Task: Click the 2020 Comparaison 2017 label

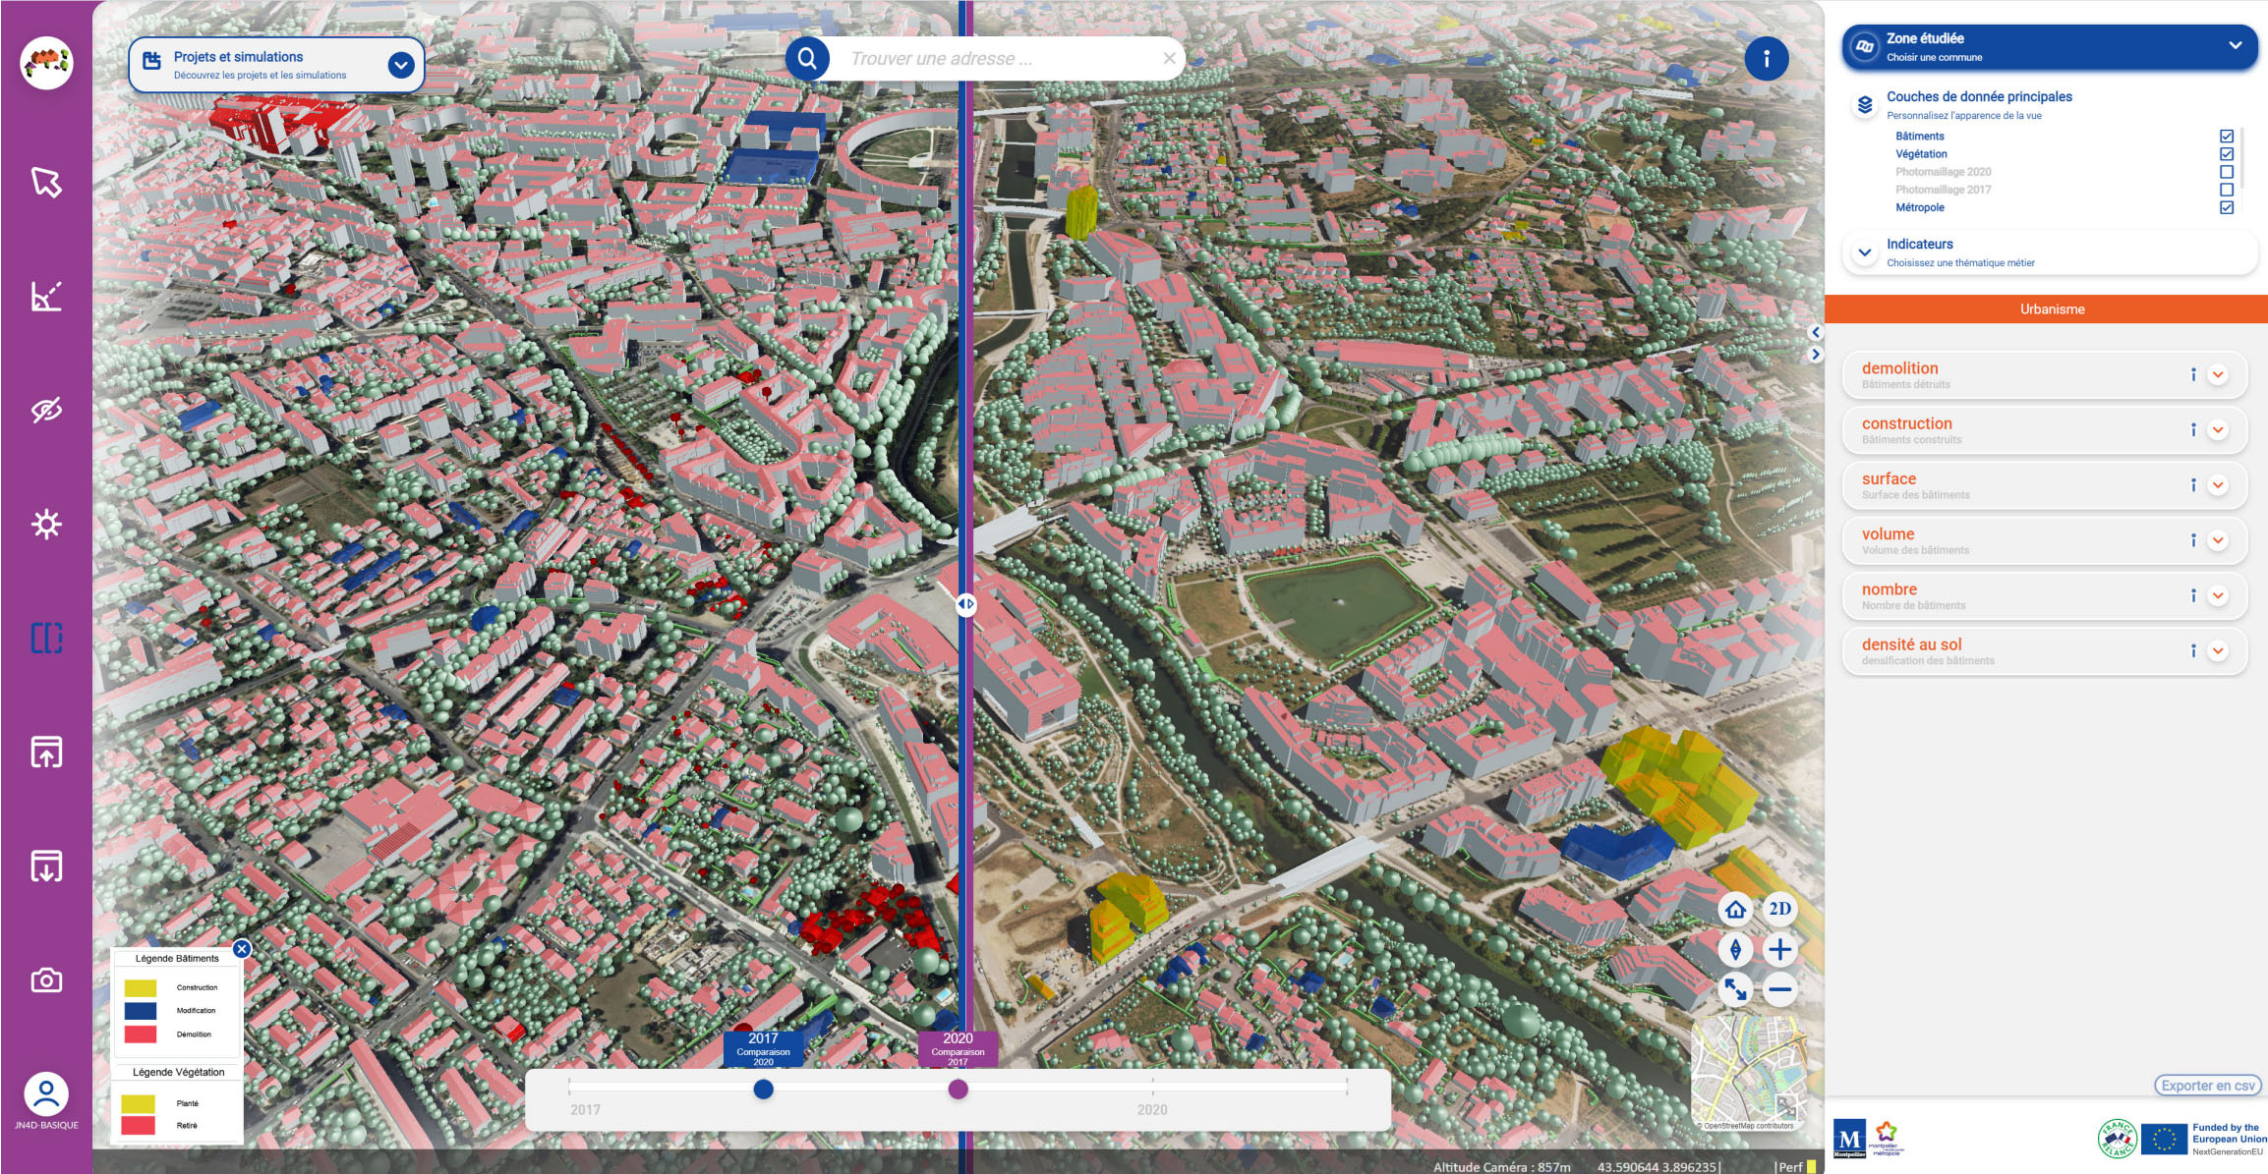Action: (x=958, y=1048)
